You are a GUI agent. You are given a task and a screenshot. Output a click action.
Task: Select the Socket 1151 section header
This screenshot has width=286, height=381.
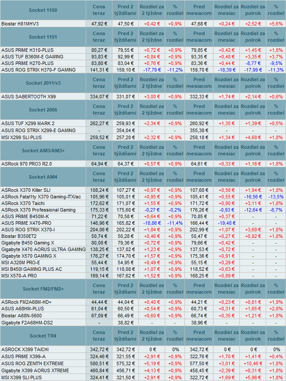coord(43,37)
